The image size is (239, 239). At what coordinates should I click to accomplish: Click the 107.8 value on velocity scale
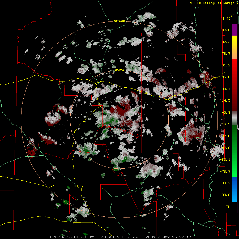point(225,30)
